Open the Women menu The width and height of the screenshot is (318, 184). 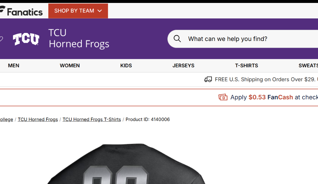click(x=70, y=66)
